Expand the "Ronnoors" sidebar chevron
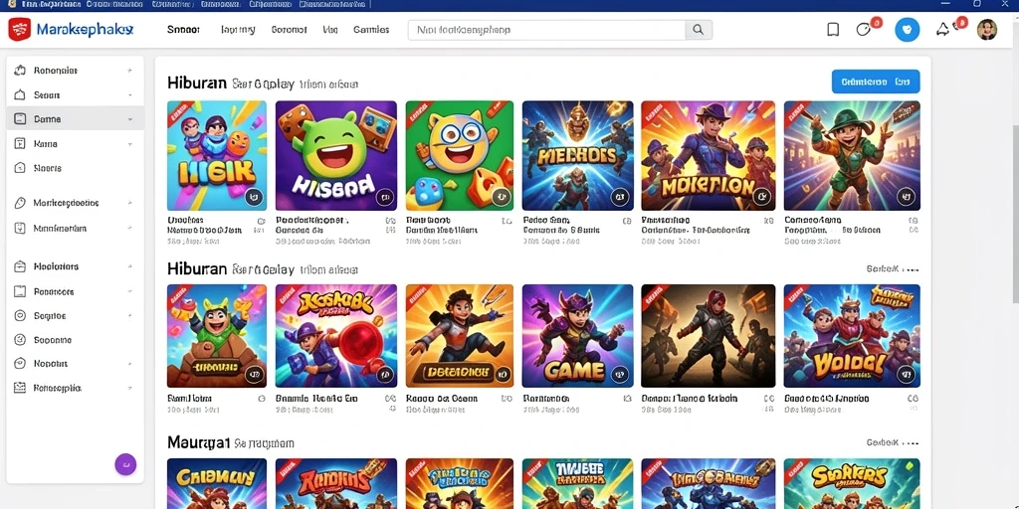Viewport: 1019px width, 509px height. [130, 291]
